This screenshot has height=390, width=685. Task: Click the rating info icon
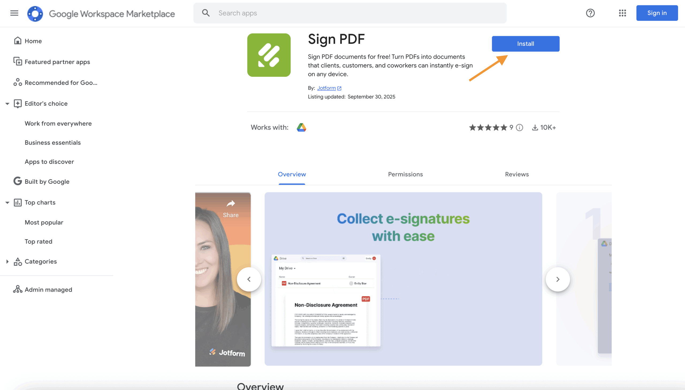click(x=519, y=128)
